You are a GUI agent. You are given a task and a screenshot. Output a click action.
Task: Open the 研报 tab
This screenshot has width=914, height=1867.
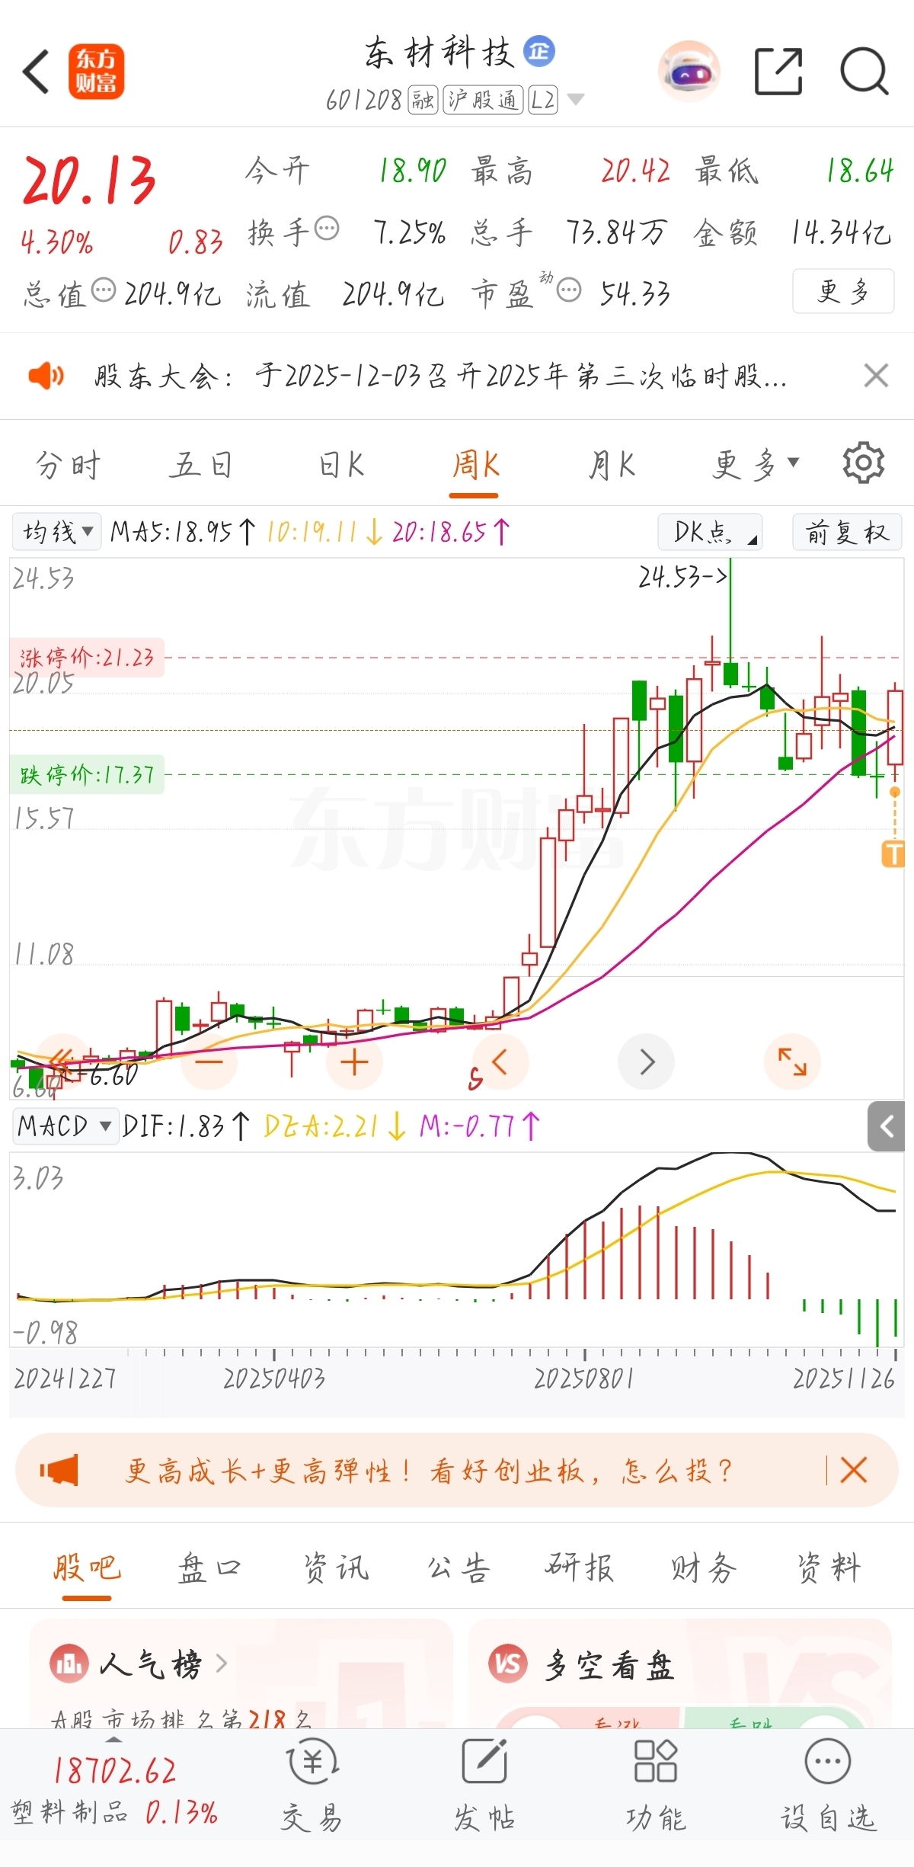coord(580,1569)
